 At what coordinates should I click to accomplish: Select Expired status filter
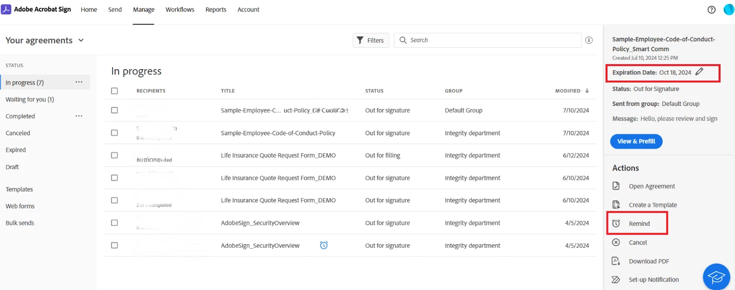(x=15, y=150)
